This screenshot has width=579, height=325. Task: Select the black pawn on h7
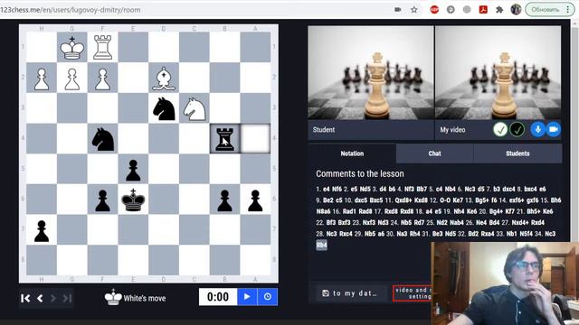click(42, 230)
